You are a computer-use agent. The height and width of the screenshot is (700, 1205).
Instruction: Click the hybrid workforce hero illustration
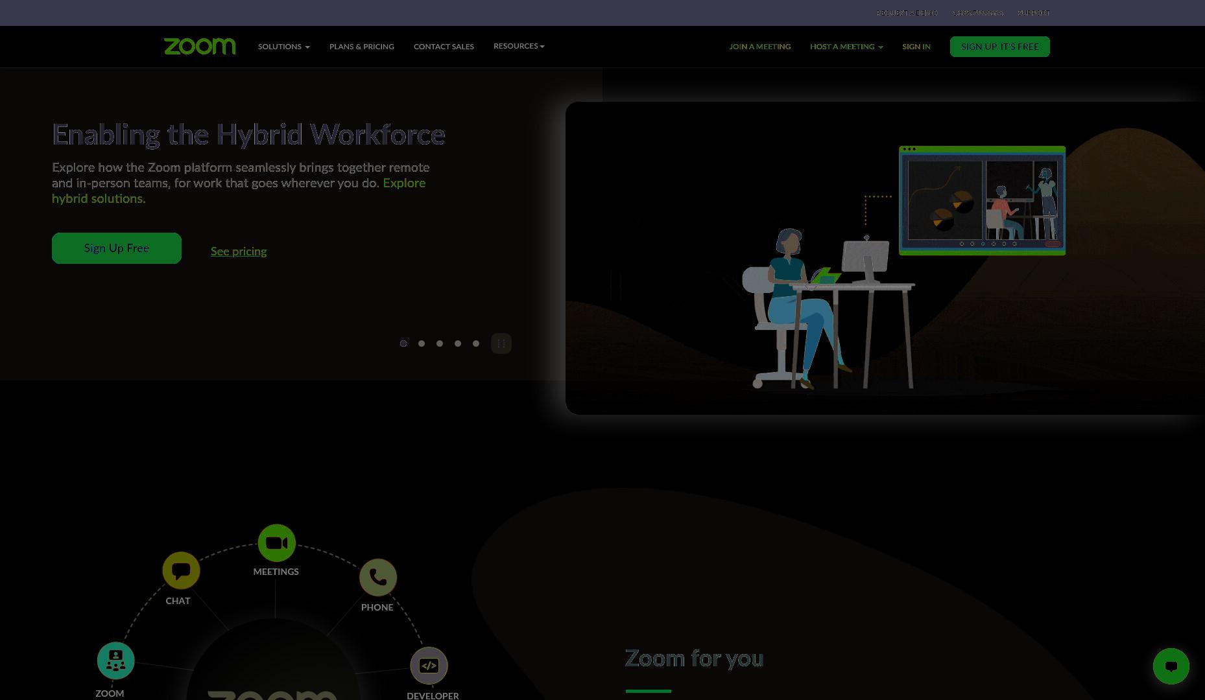click(x=885, y=258)
